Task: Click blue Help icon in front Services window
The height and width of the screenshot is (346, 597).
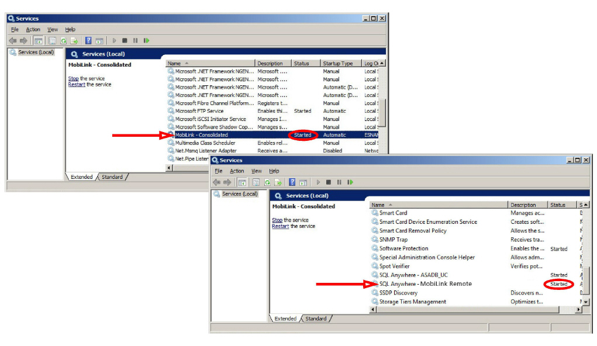Action: tap(292, 182)
